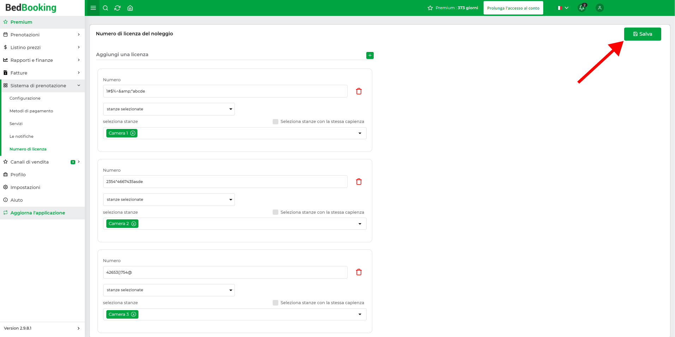The image size is (675, 337).
Task: Open Version 2.9.8.1 details
Action: point(42,328)
